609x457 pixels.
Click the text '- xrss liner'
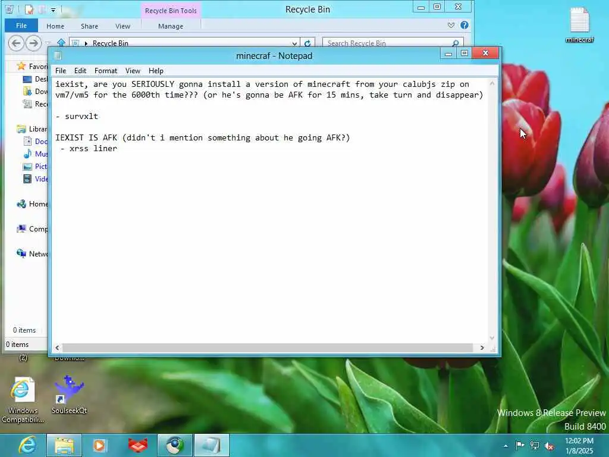(x=89, y=148)
